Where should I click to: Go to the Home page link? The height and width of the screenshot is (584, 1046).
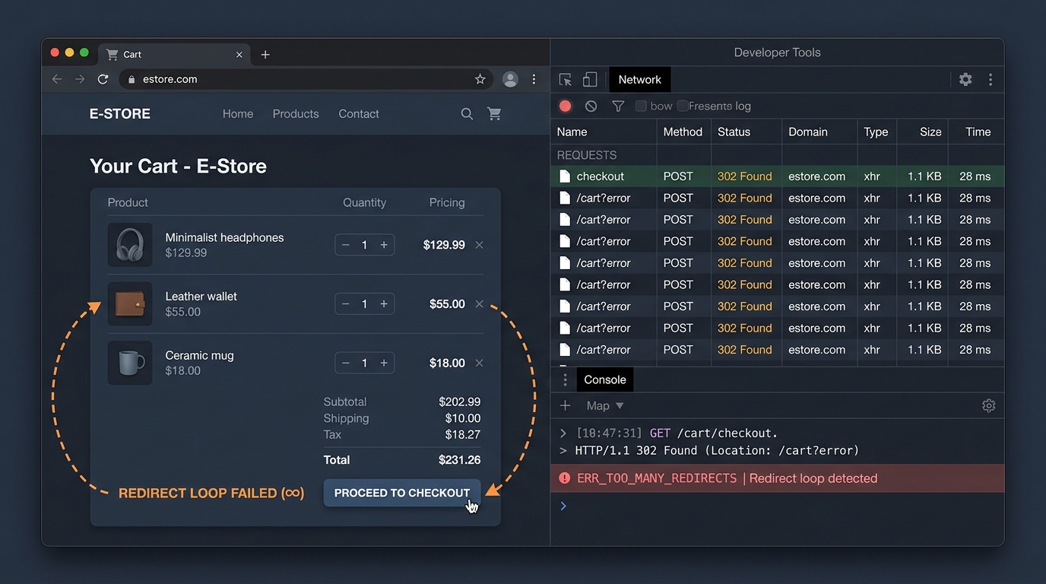click(238, 114)
